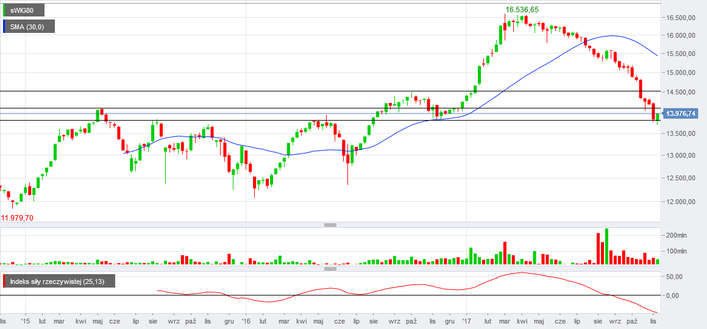Click the 14.500,00 price axis label
This screenshot has width=707, height=329.
(x=680, y=92)
